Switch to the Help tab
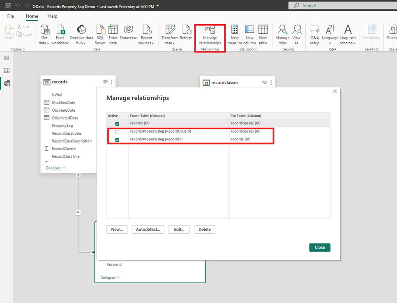 click(53, 16)
